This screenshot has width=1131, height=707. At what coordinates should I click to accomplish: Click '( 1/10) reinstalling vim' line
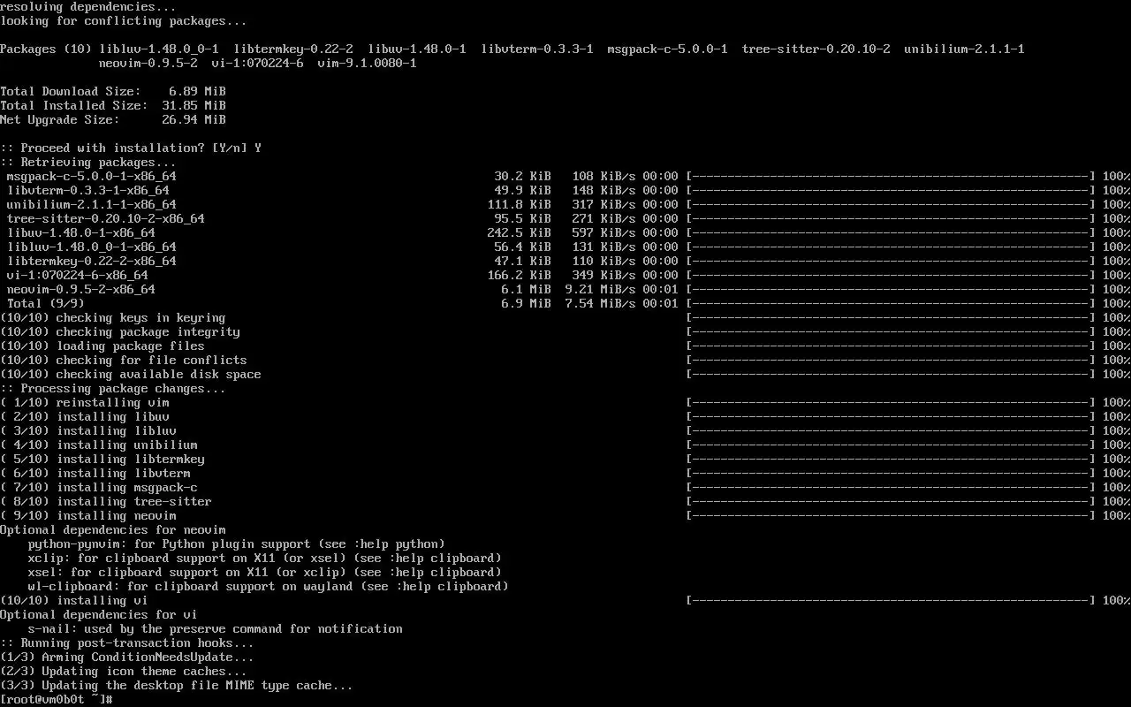point(85,402)
